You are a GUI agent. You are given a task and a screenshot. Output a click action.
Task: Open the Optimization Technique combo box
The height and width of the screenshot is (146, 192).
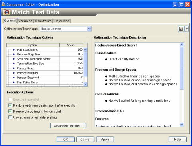(x=65, y=29)
